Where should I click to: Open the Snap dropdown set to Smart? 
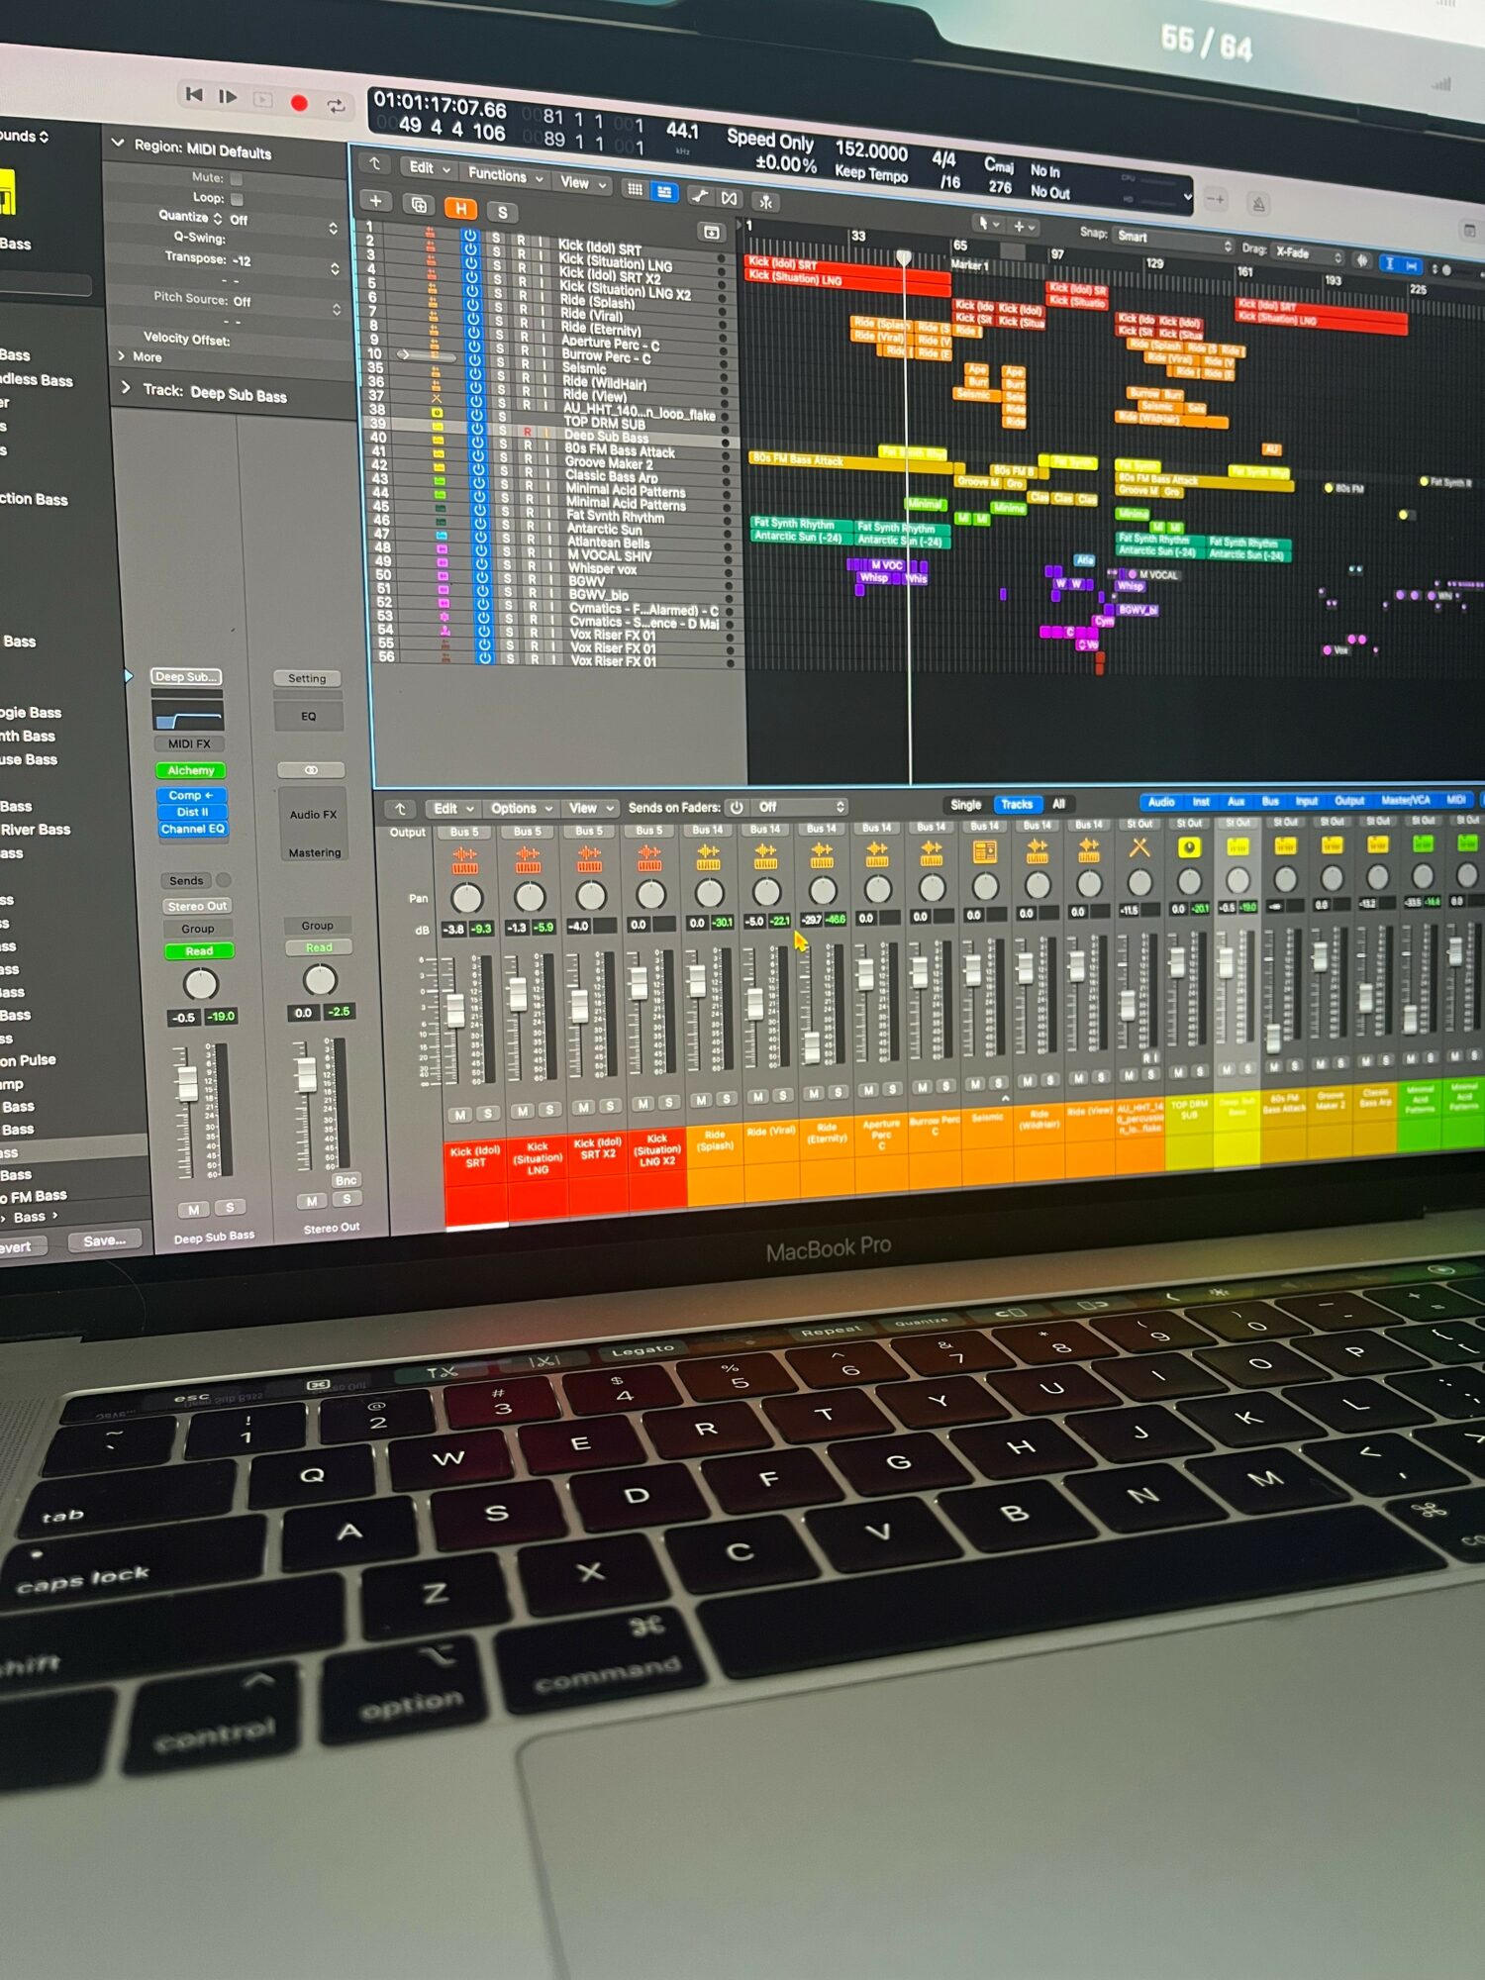pos(1173,239)
